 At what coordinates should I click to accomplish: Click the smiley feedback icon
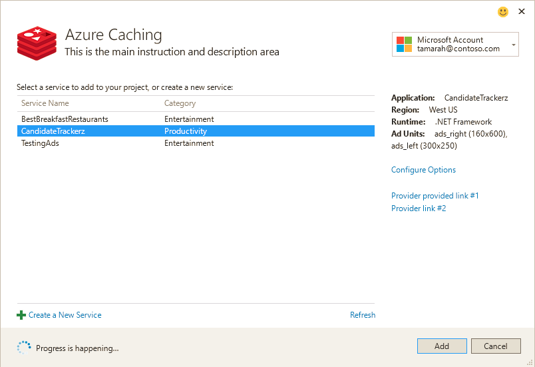[503, 12]
